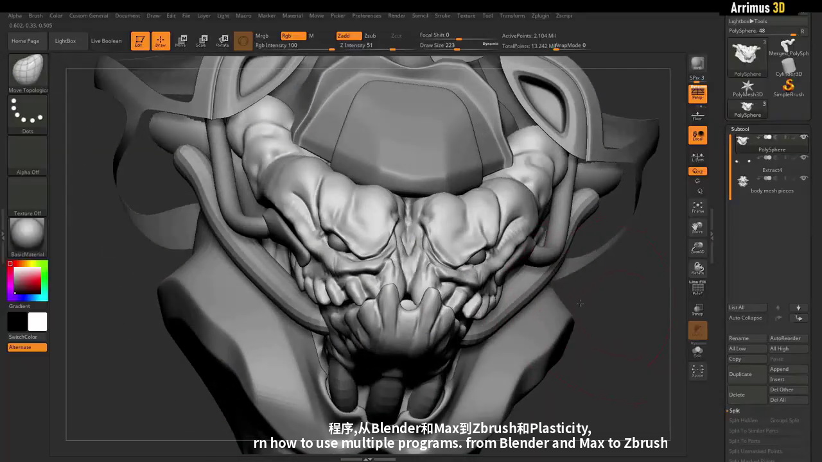822x462 pixels.
Task: Select the SimpleBrush tool
Action: [x=789, y=88]
